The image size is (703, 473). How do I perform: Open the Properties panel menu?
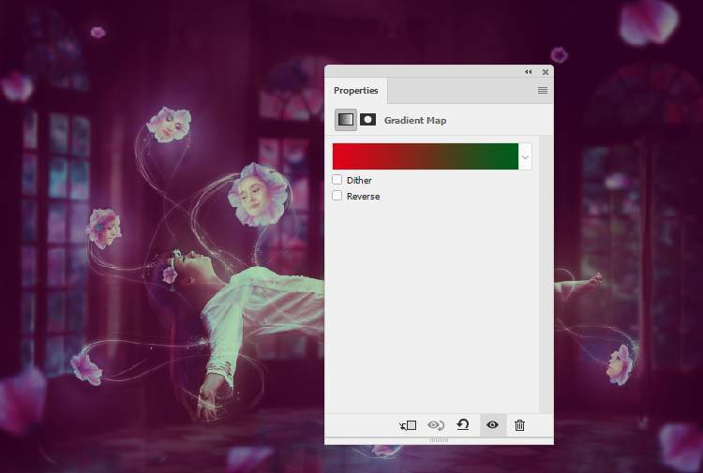(543, 91)
